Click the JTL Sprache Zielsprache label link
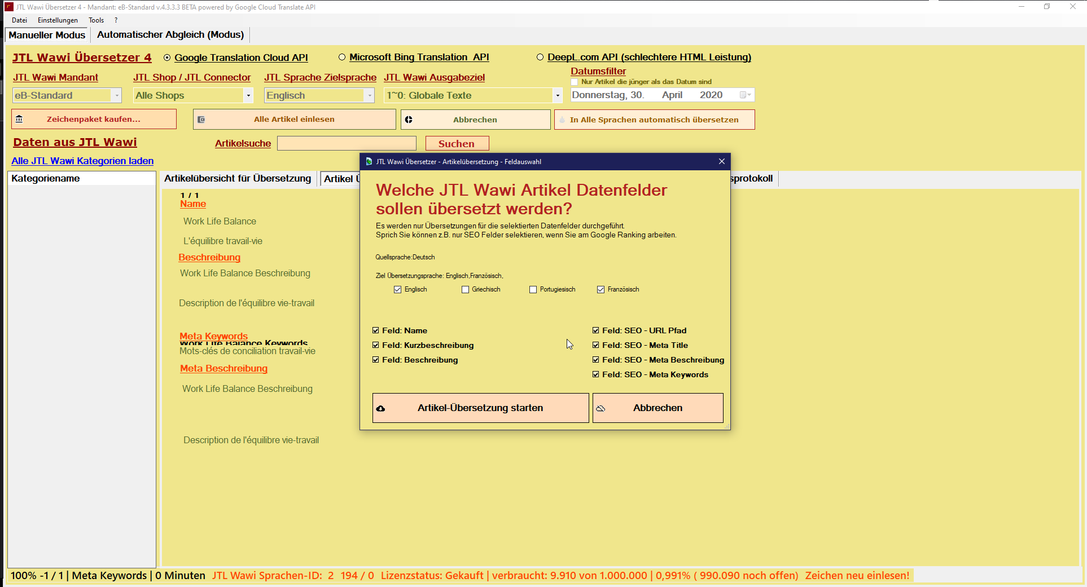 coord(320,77)
